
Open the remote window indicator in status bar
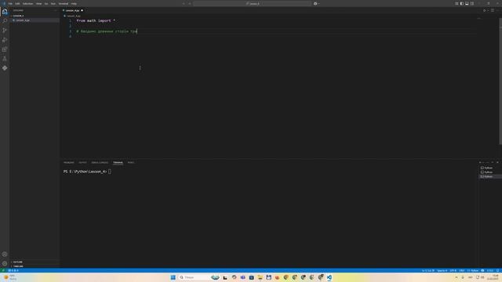(3, 270)
